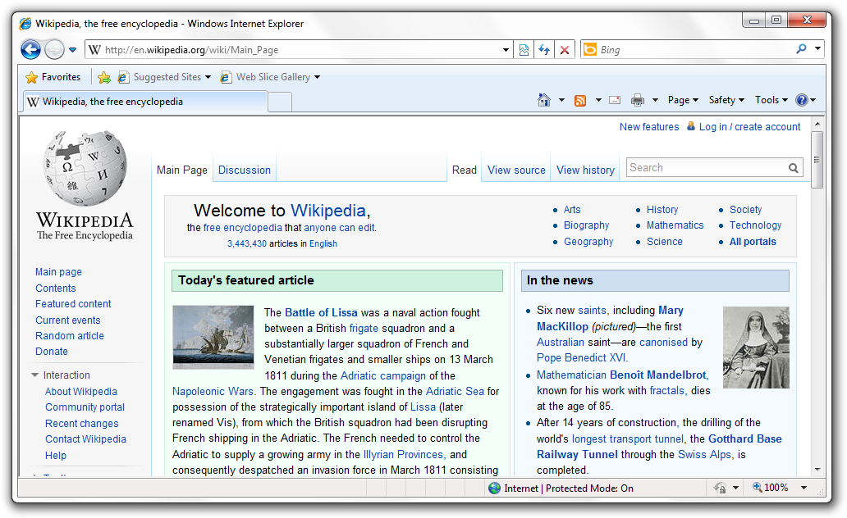Click the Home page icon
Viewport: 847px width, 518px height.
544,100
